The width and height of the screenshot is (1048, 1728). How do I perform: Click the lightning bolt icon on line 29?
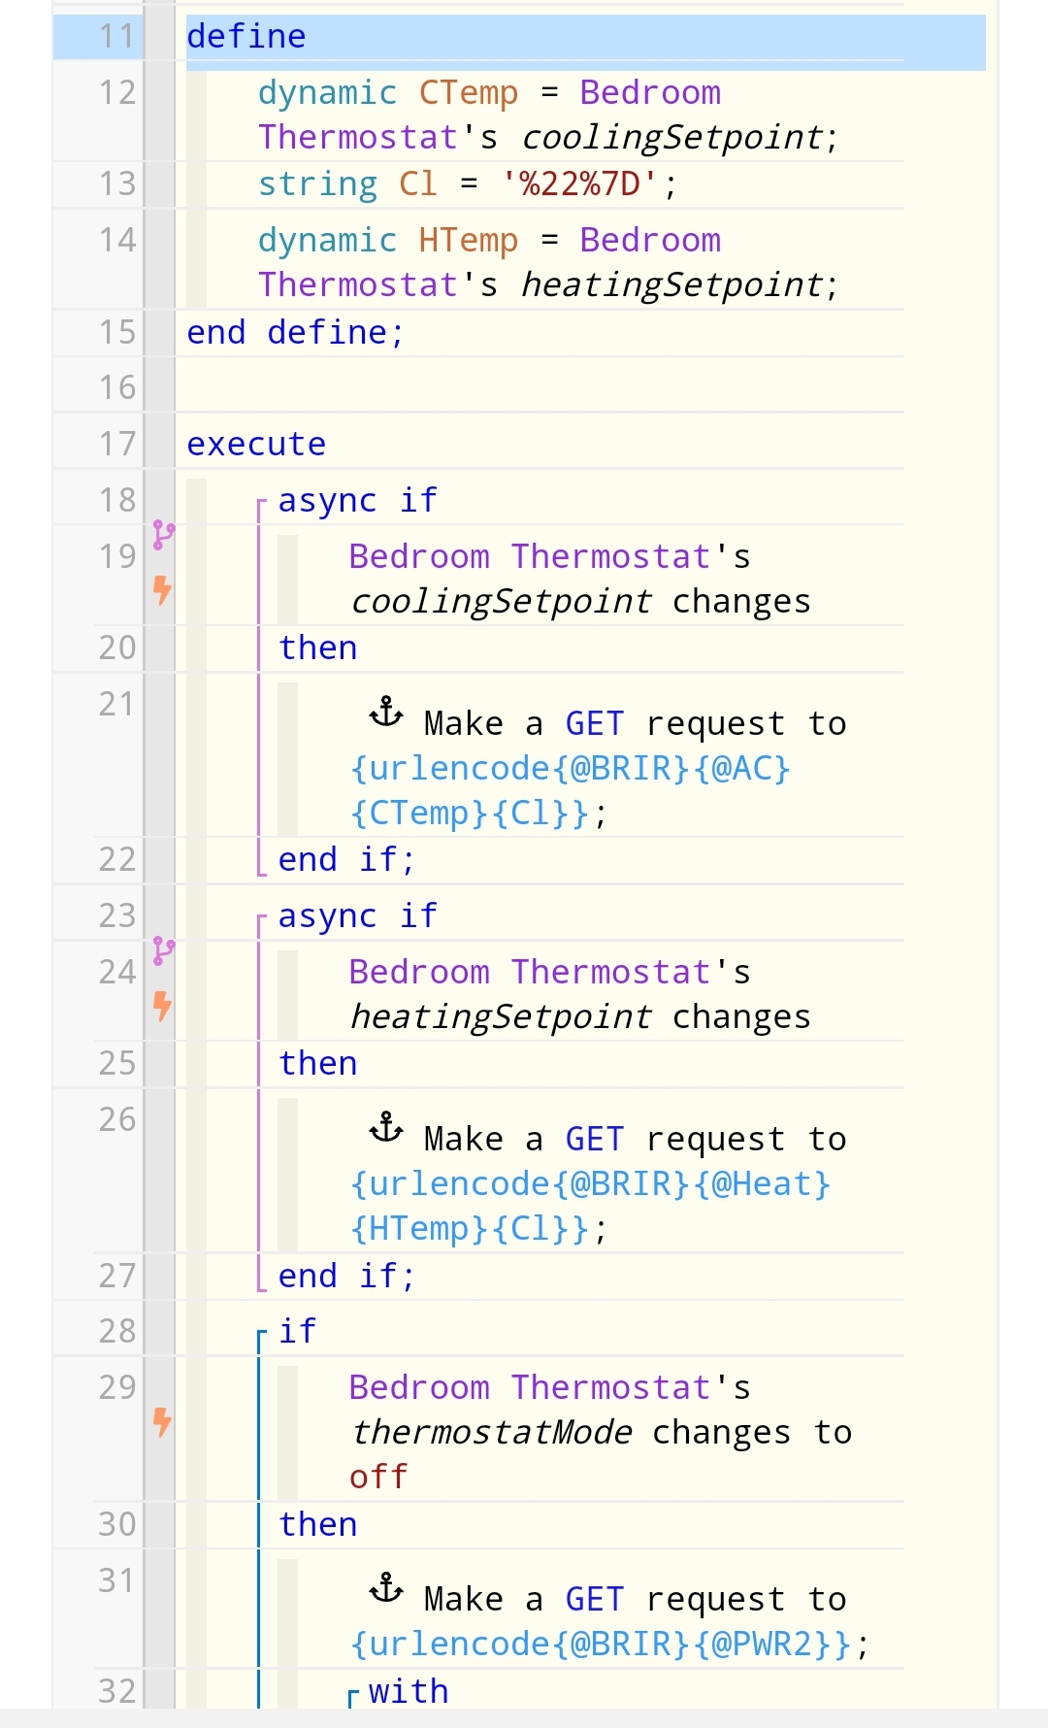(163, 1422)
